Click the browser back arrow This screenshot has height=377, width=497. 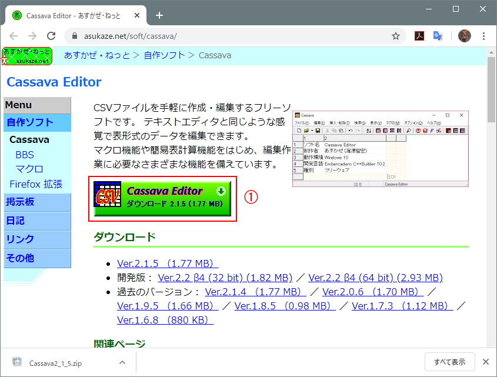pos(14,36)
